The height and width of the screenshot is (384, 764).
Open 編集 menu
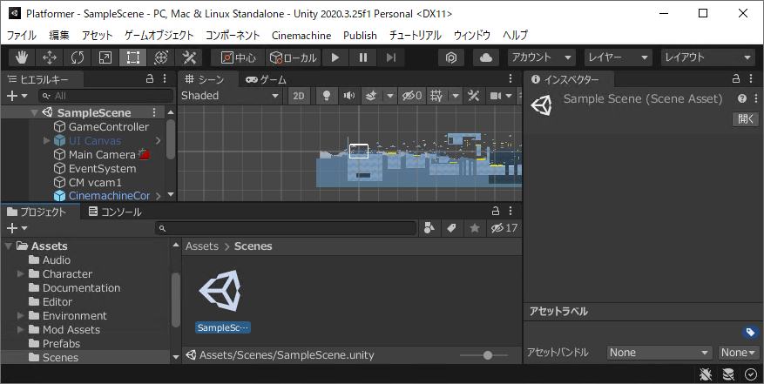[59, 36]
